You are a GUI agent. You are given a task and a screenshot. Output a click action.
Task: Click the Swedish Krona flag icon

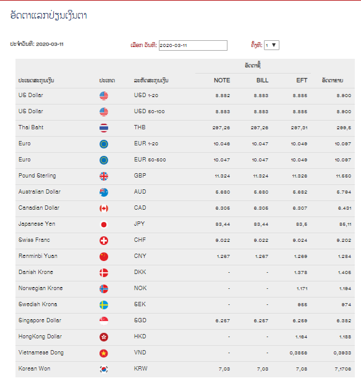click(104, 305)
